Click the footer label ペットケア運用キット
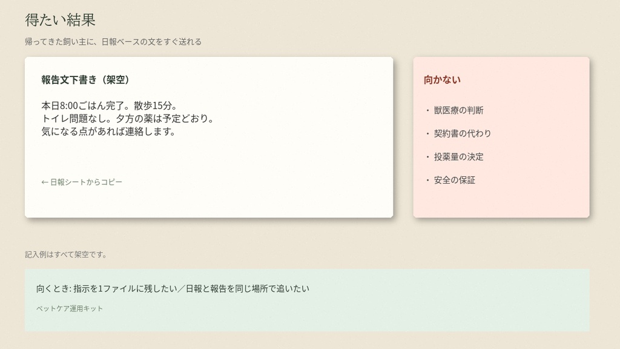Image resolution: width=620 pixels, height=349 pixels. pos(70,308)
